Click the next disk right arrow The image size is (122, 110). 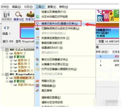click(8, 28)
